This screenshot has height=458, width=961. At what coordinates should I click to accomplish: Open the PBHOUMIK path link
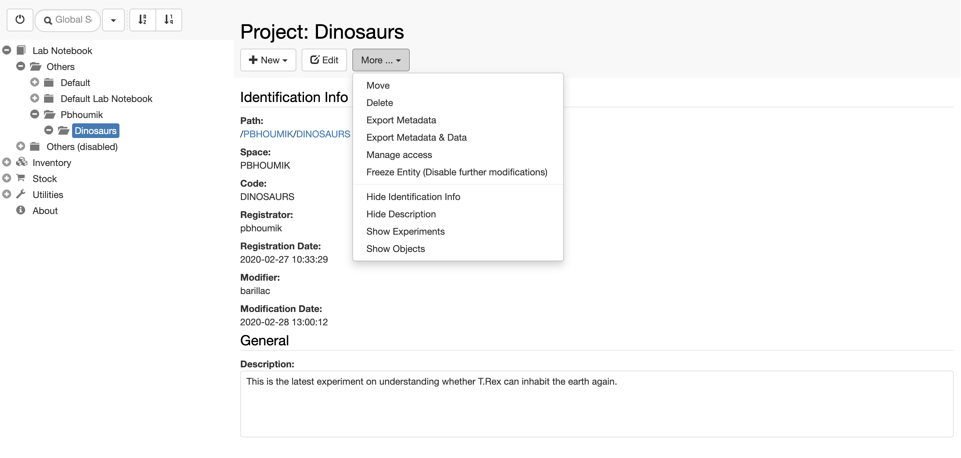pos(268,134)
